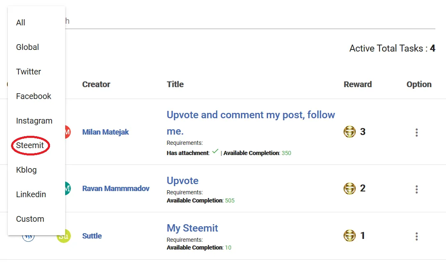Open the 'My Steemit' task title
This screenshot has height=270, width=446.
[192, 228]
